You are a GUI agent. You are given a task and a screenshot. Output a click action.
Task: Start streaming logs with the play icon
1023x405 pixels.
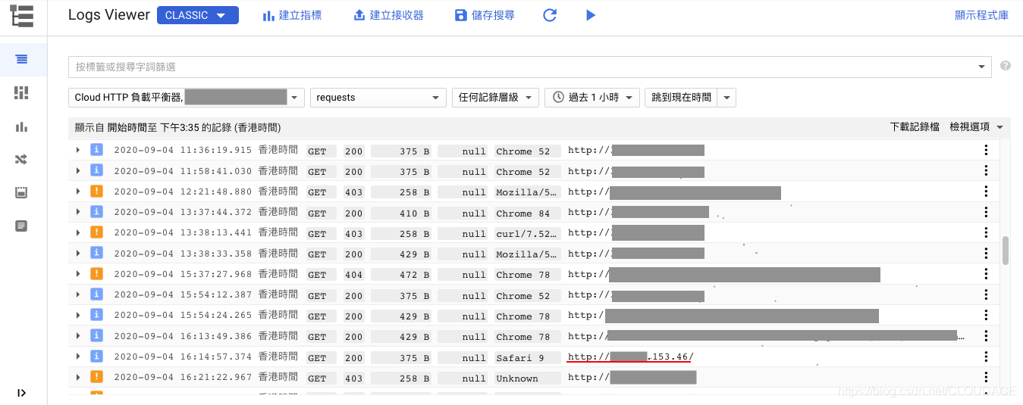click(x=591, y=15)
